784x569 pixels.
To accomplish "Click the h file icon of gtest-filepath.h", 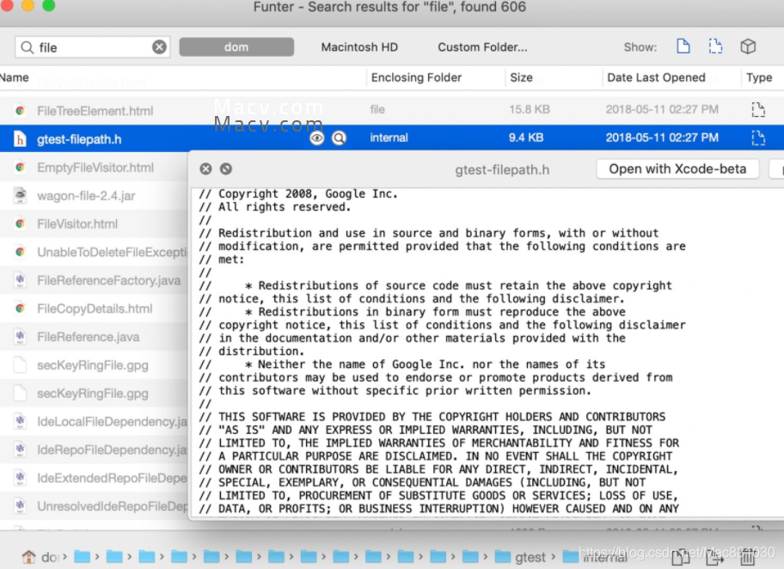I will click(20, 138).
